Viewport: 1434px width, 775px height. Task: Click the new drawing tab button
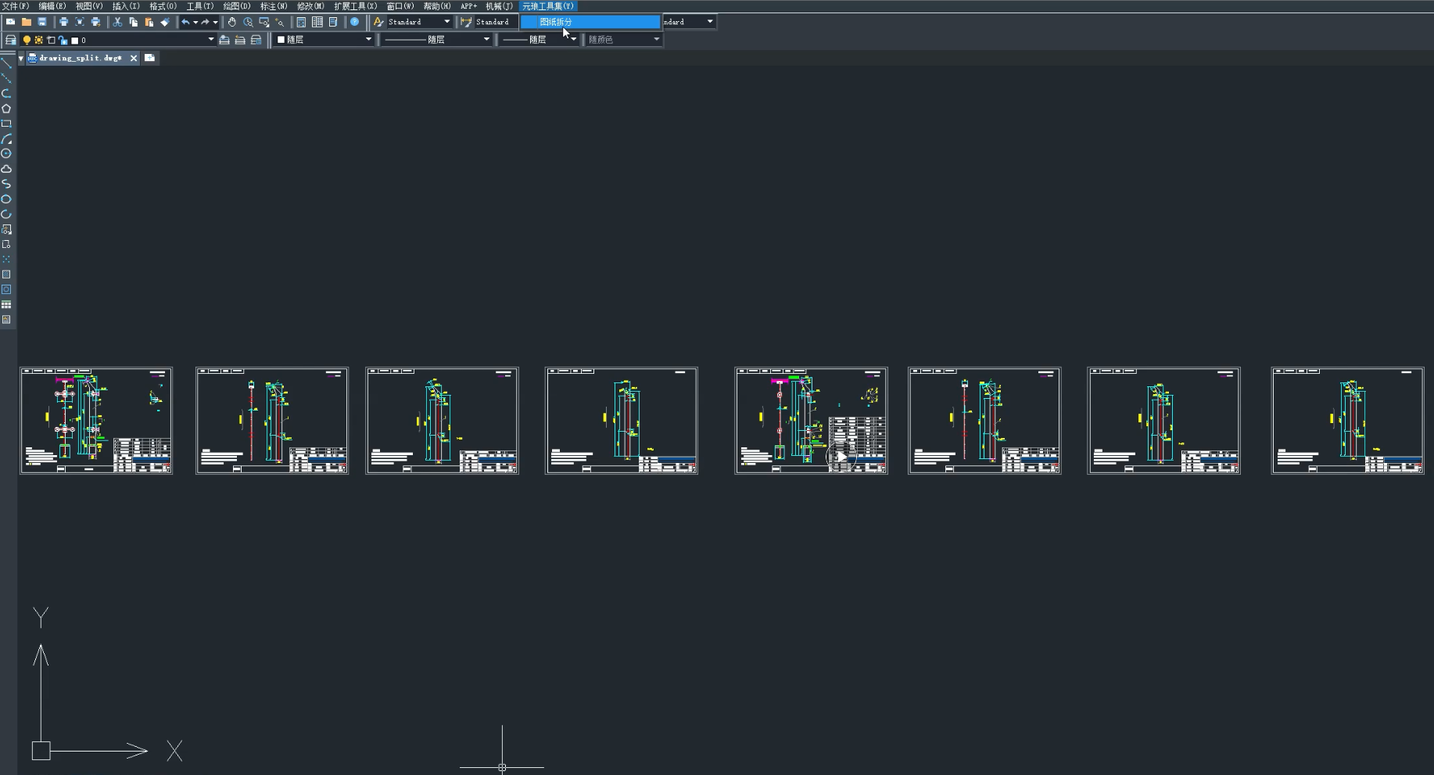pos(149,58)
